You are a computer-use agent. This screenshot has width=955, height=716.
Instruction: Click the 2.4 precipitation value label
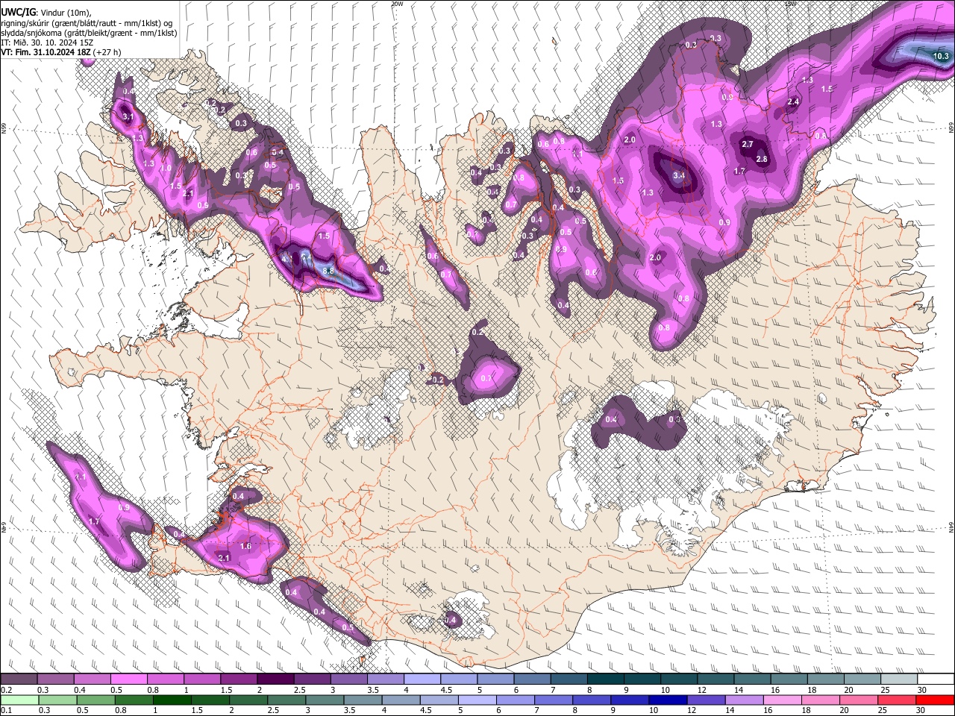click(793, 102)
